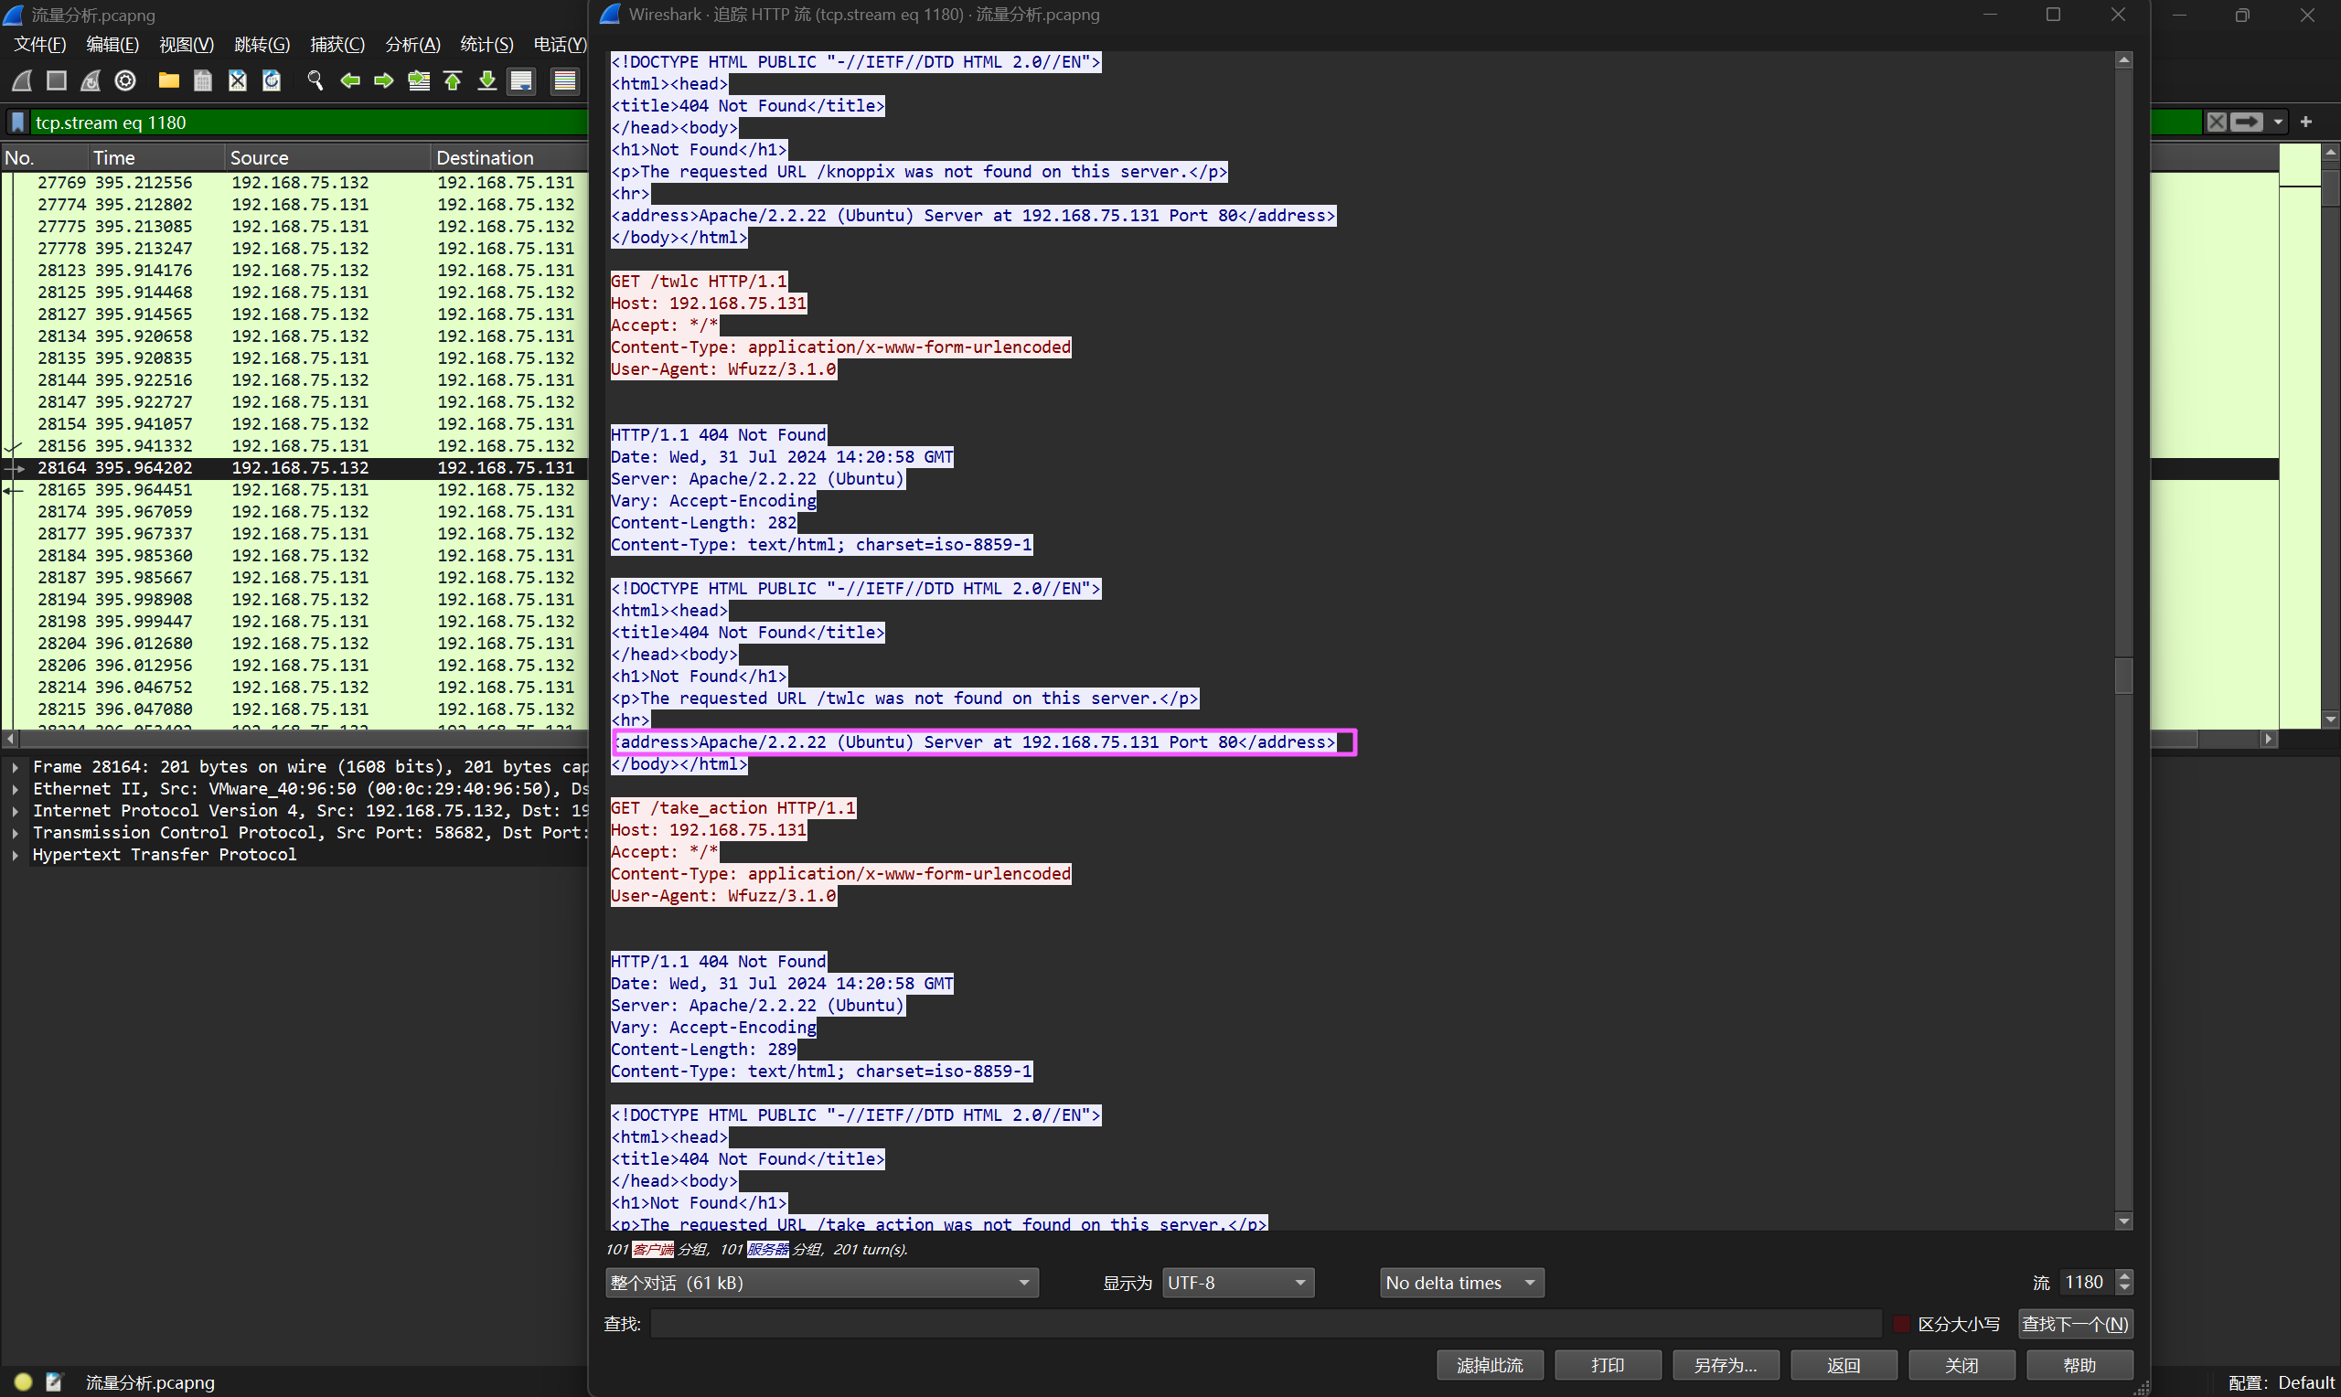Save the capture file icon
Screen dimensions: 2341x1397
click(x=202, y=81)
